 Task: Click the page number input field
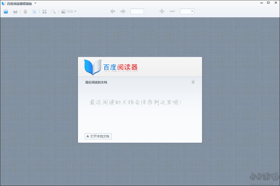point(137,11)
